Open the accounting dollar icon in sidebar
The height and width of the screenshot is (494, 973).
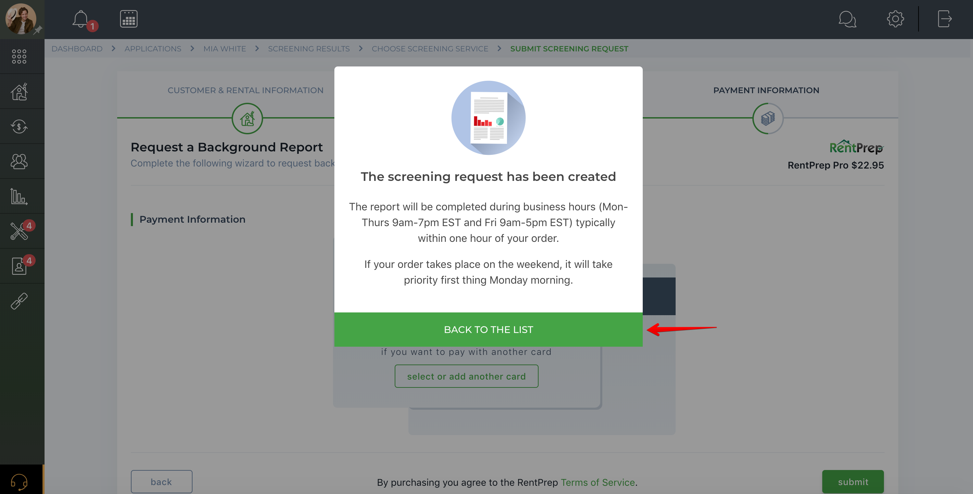click(19, 126)
